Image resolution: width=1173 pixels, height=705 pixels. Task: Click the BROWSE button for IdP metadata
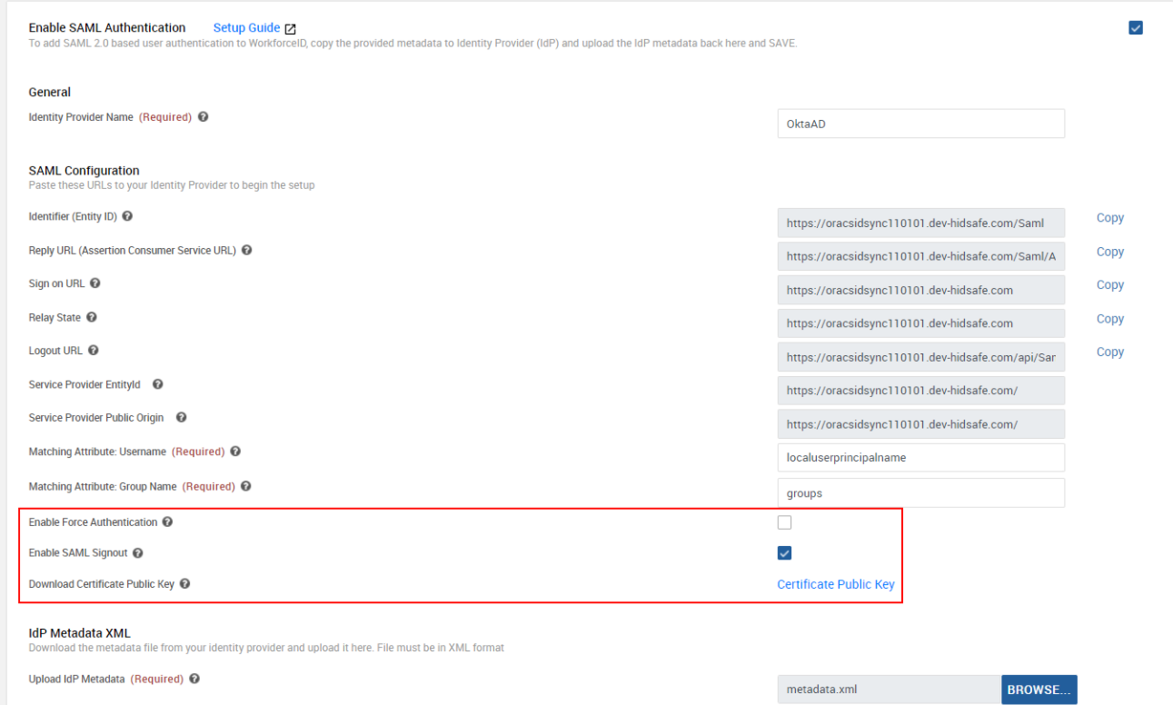pos(1039,690)
